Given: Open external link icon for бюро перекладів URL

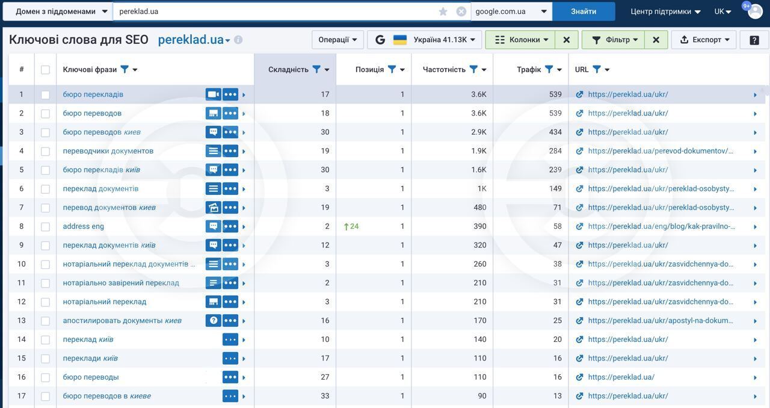Looking at the screenshot, I should pos(579,94).
